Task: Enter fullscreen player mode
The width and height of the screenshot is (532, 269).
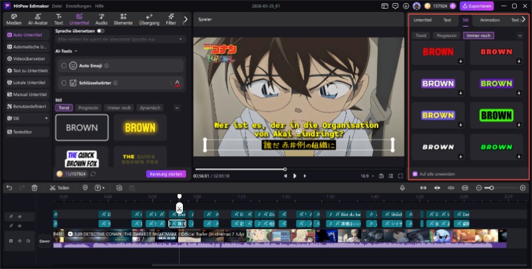Action: 401,176
